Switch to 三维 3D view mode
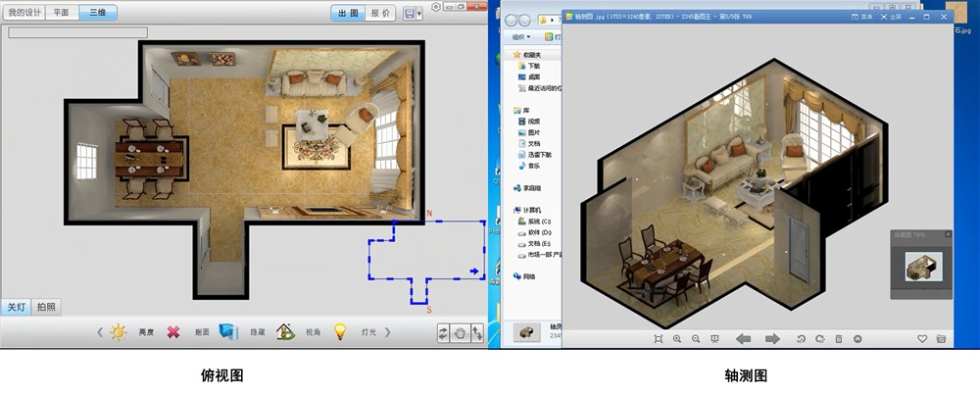Image resolution: width=980 pixels, height=395 pixels. [96, 13]
